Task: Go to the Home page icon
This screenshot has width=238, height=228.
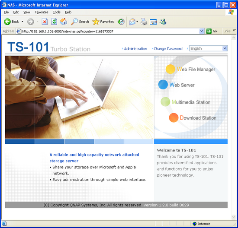Action: coord(64,22)
